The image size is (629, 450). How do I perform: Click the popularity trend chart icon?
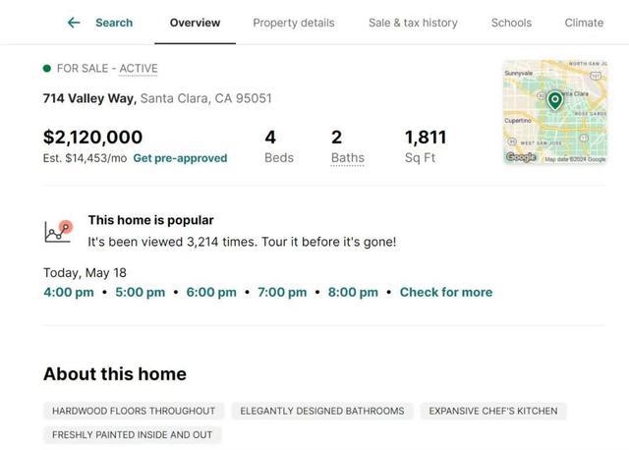59,232
